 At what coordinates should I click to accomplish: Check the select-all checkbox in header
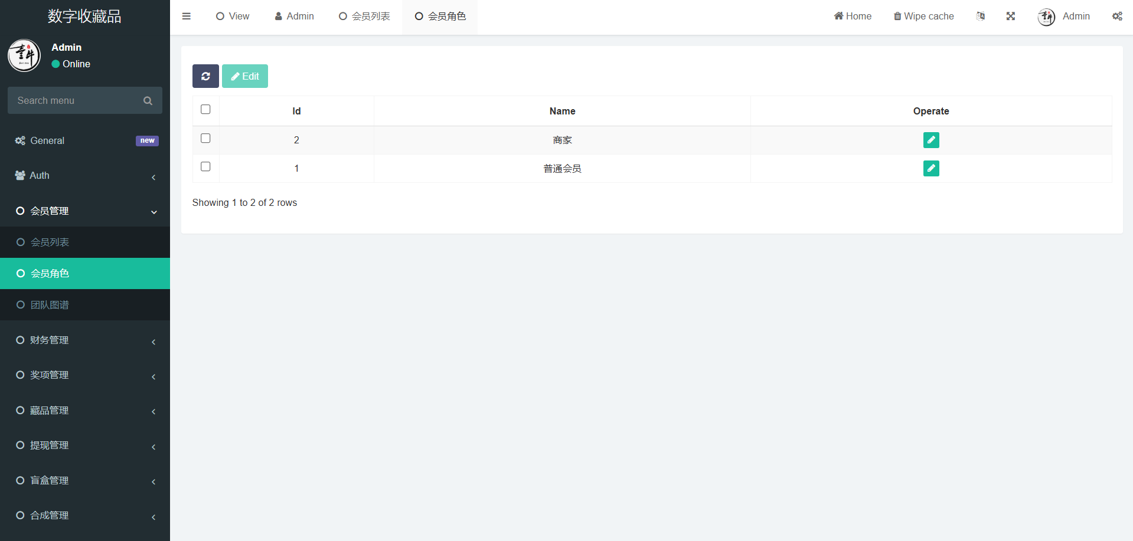click(x=205, y=110)
